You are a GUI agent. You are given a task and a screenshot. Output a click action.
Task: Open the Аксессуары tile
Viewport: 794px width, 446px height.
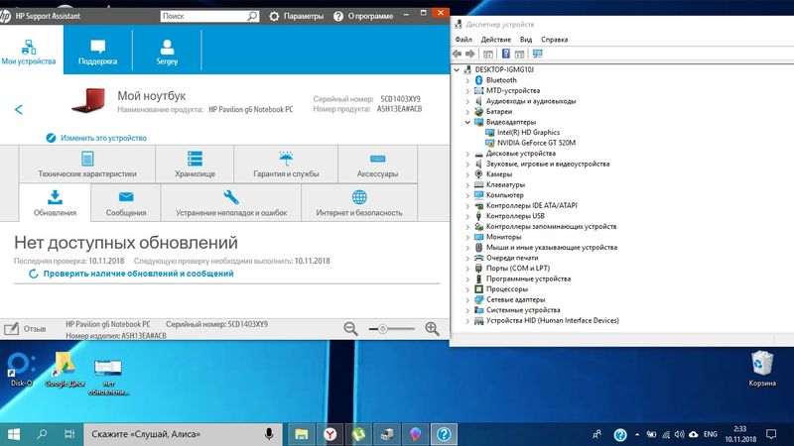click(x=377, y=165)
